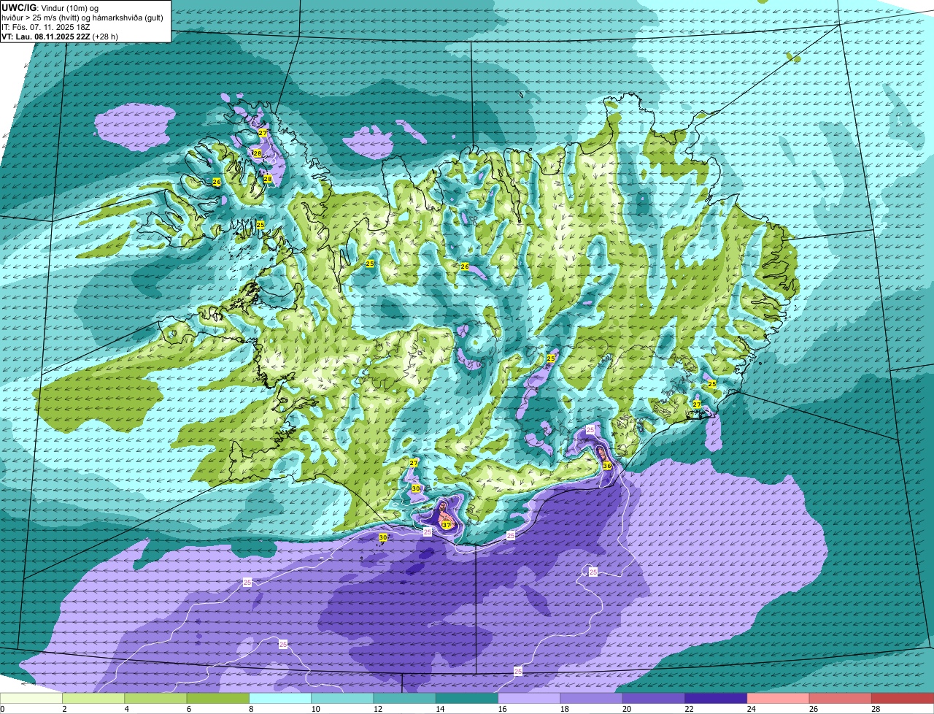Click the legend tick label "8"

point(250,709)
